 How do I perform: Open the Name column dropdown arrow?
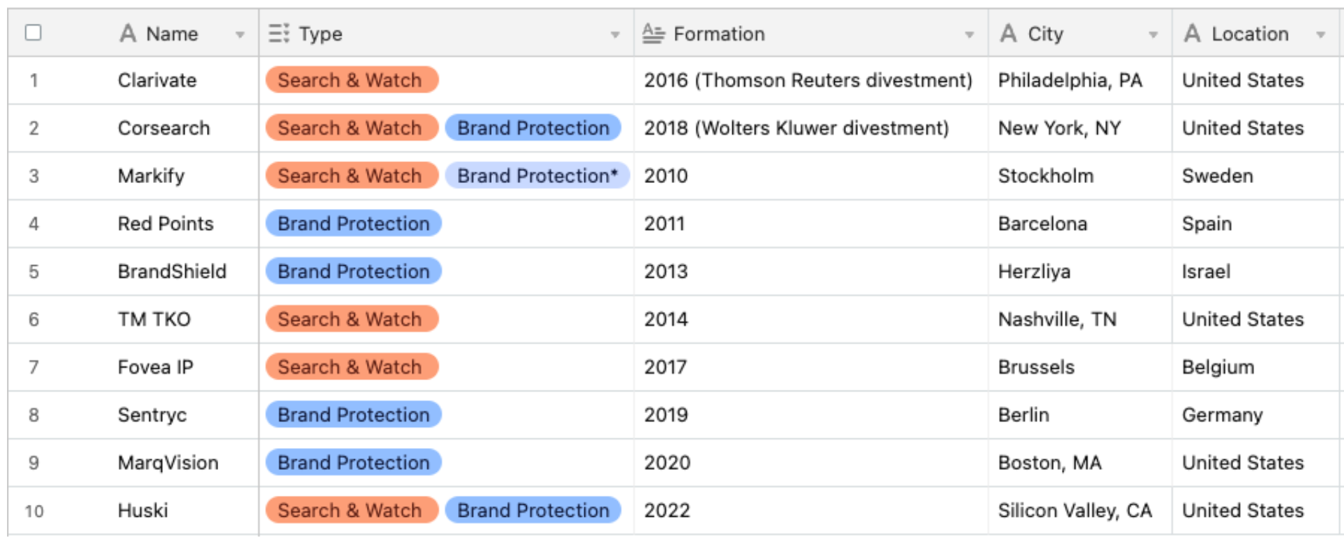click(x=240, y=34)
